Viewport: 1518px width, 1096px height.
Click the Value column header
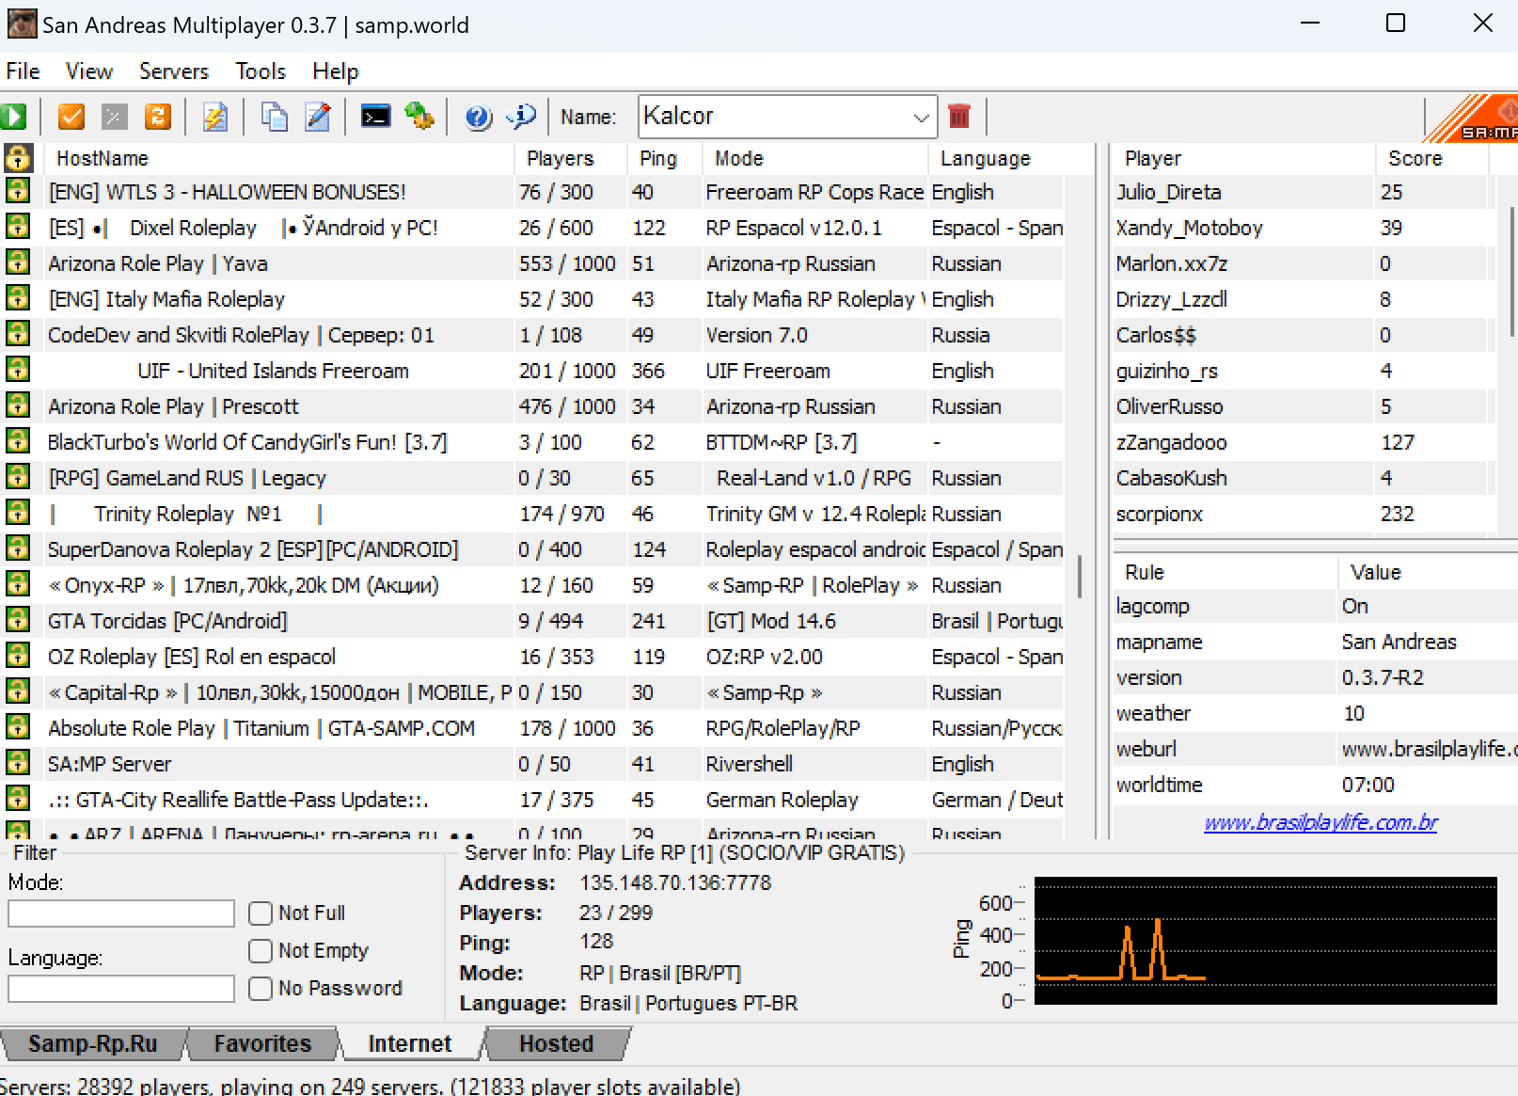coord(1428,572)
